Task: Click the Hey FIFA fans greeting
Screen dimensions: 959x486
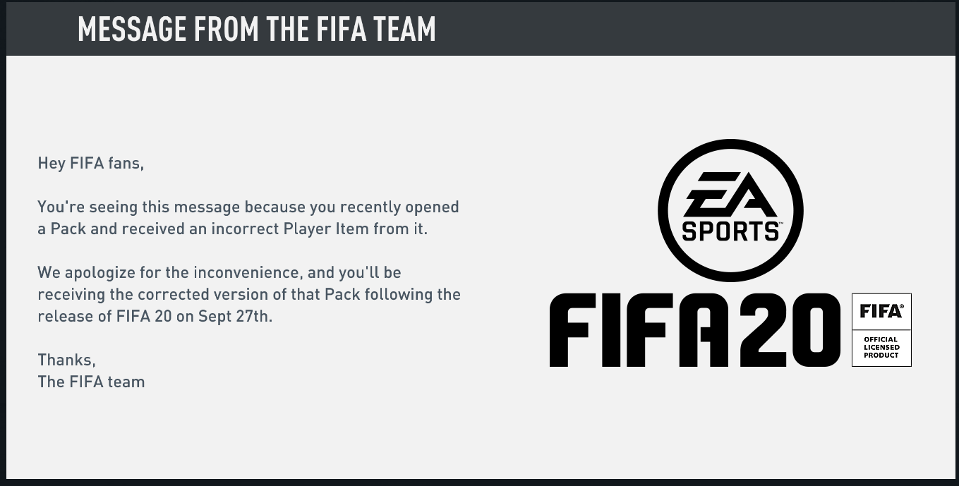Action: (x=90, y=164)
